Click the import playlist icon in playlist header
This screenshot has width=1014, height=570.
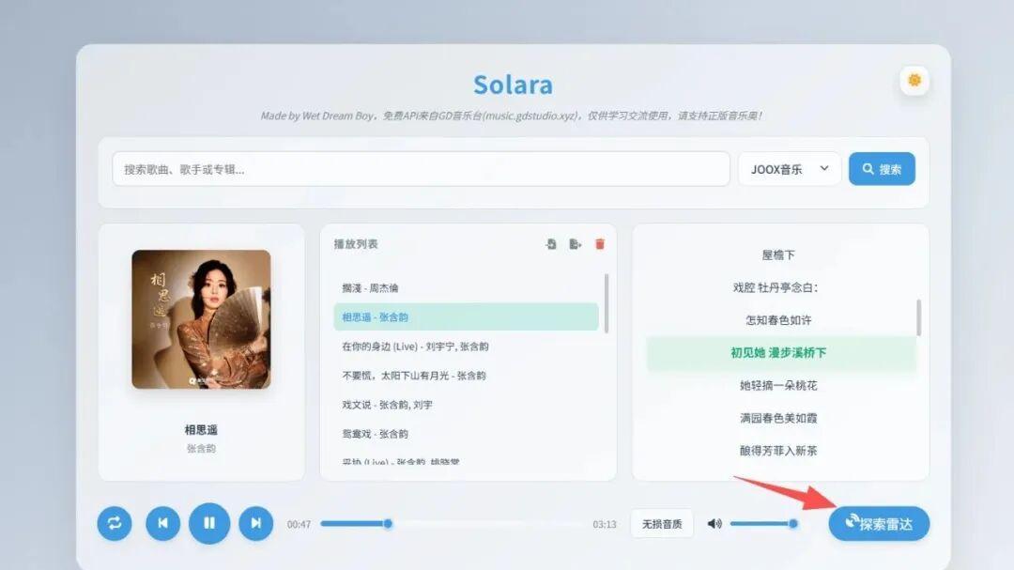point(553,243)
